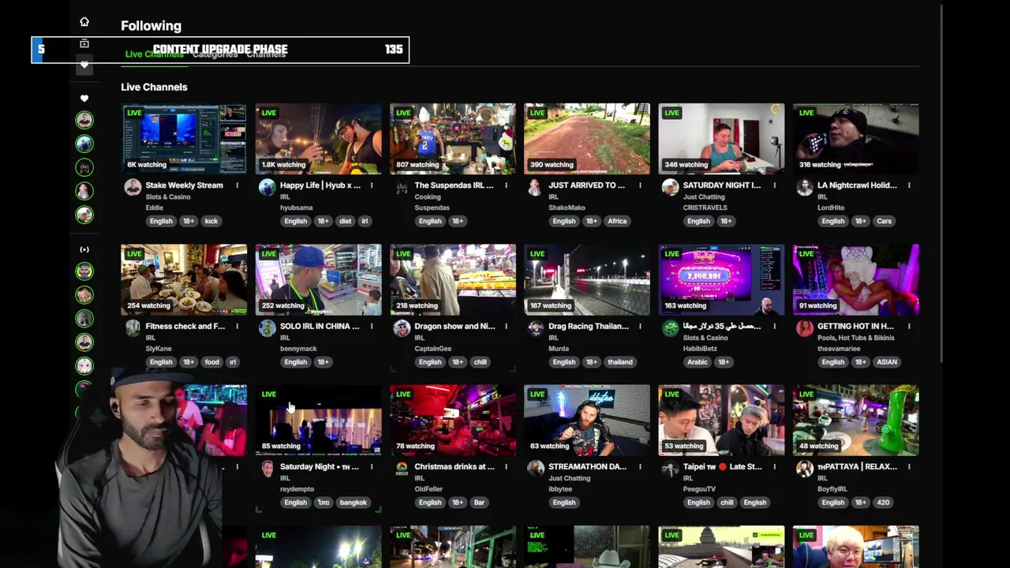Select the kick tag under Stake Weekly Stream

click(211, 221)
